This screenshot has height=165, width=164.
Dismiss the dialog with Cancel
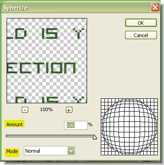coord(141,35)
